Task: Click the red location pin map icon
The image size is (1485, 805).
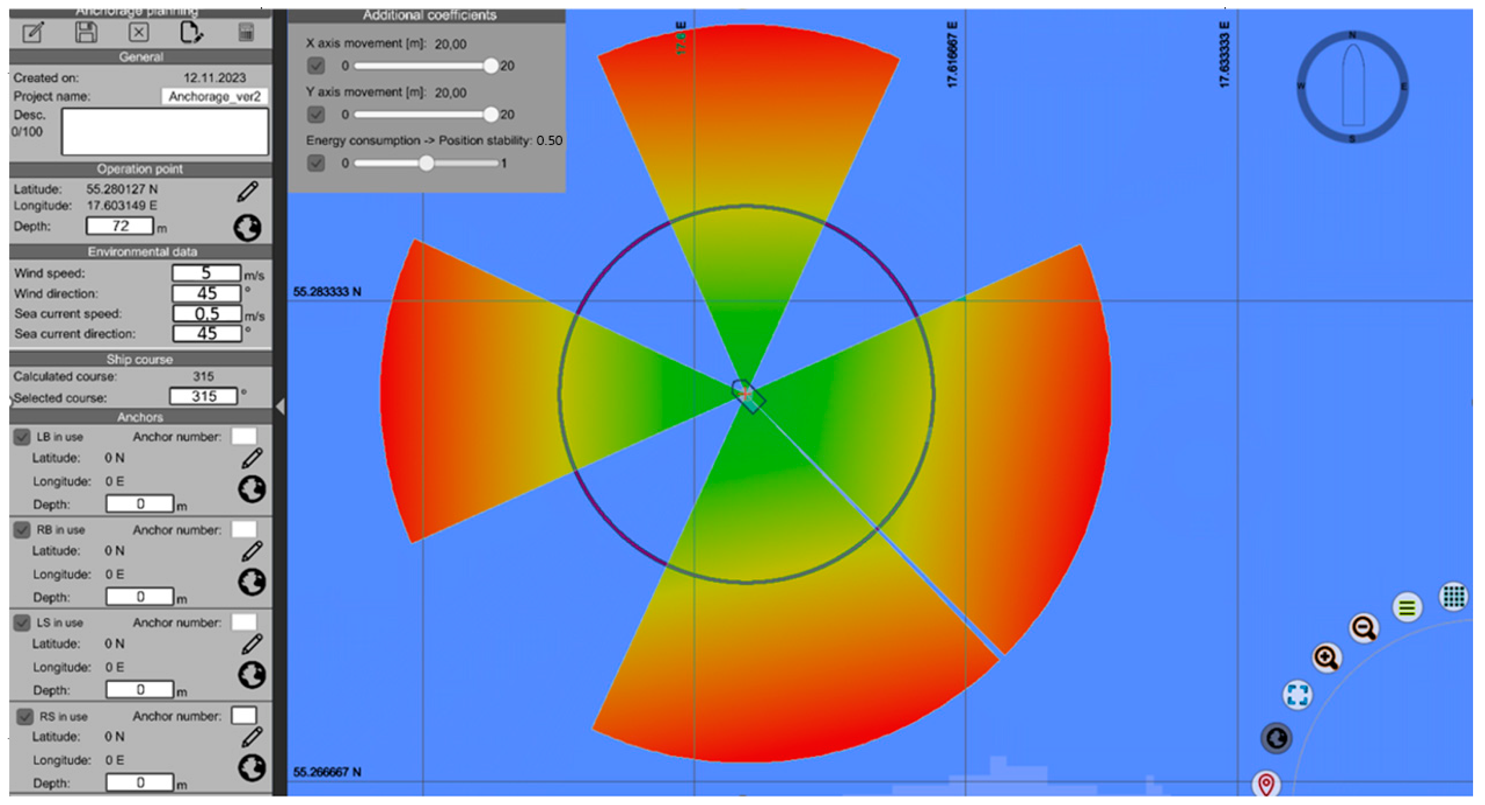Action: pos(1266,784)
